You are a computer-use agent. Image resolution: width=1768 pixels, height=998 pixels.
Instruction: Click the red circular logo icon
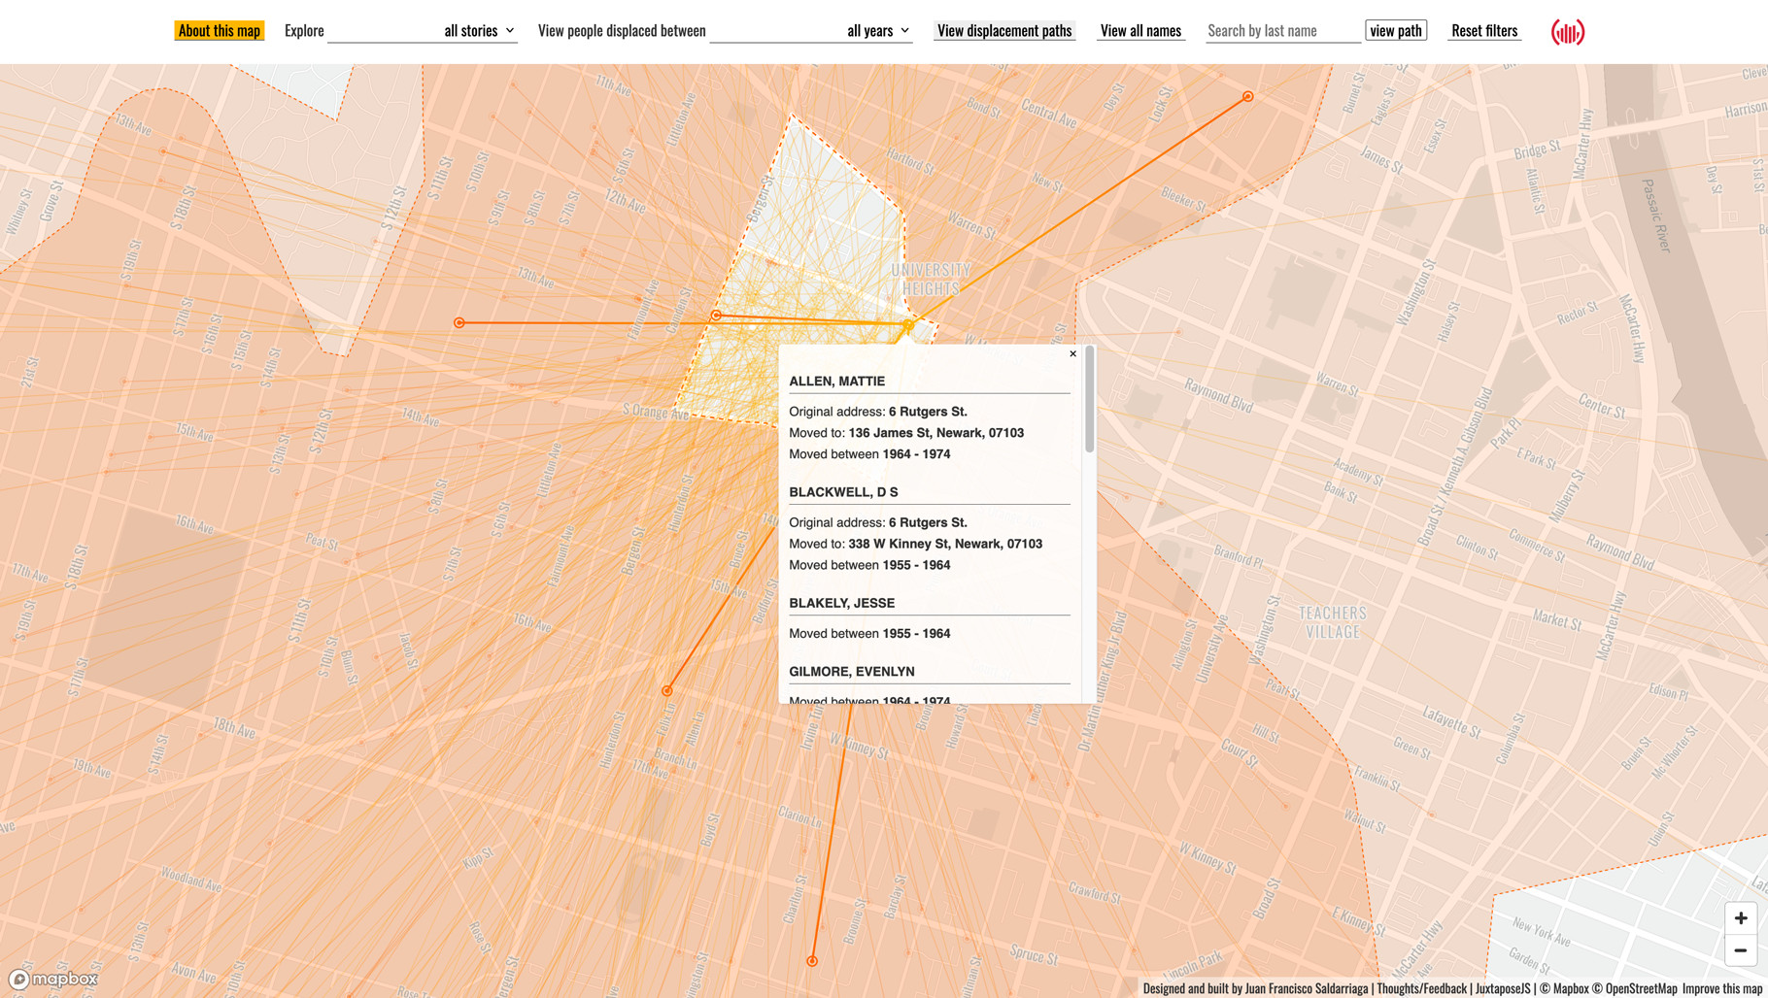[1568, 32]
